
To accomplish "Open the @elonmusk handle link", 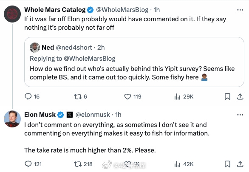I will click(93, 115).
